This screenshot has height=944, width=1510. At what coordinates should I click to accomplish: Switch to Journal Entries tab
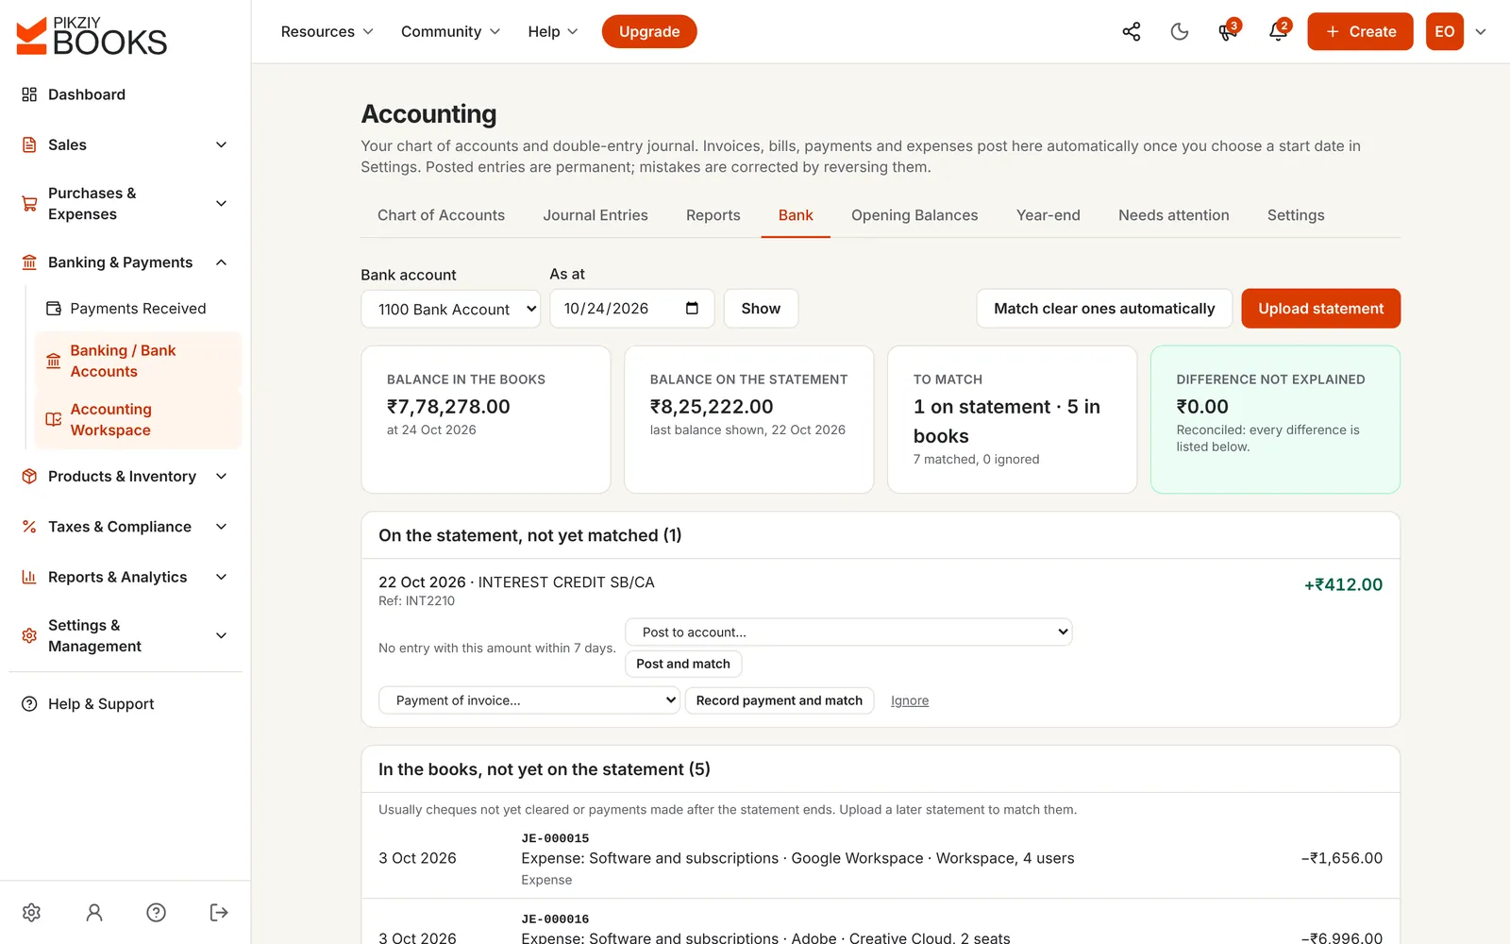[596, 215]
